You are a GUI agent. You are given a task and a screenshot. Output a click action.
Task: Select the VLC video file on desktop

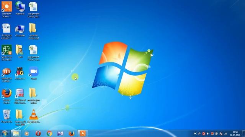pos(33,116)
